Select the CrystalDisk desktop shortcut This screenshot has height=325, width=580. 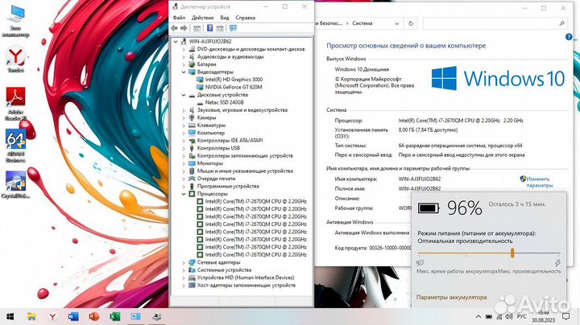coord(15,185)
